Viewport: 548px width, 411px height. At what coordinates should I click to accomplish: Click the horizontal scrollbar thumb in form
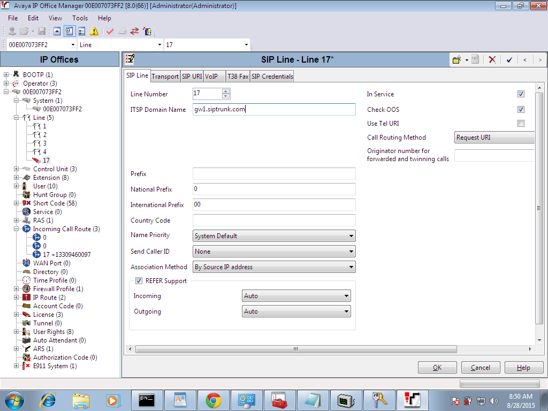pyautogui.click(x=296, y=349)
